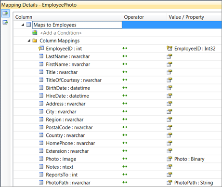Click the City column icon
The width and height of the screenshot is (222, 187).
pyautogui.click(x=41, y=111)
